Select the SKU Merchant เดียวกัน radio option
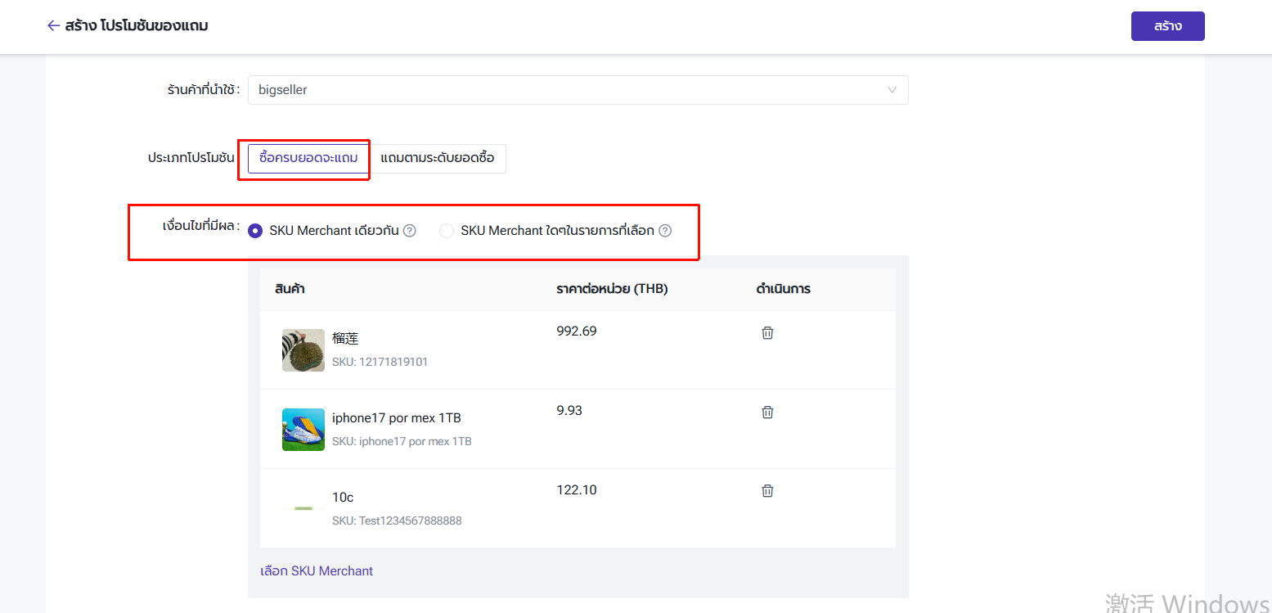 pos(255,231)
